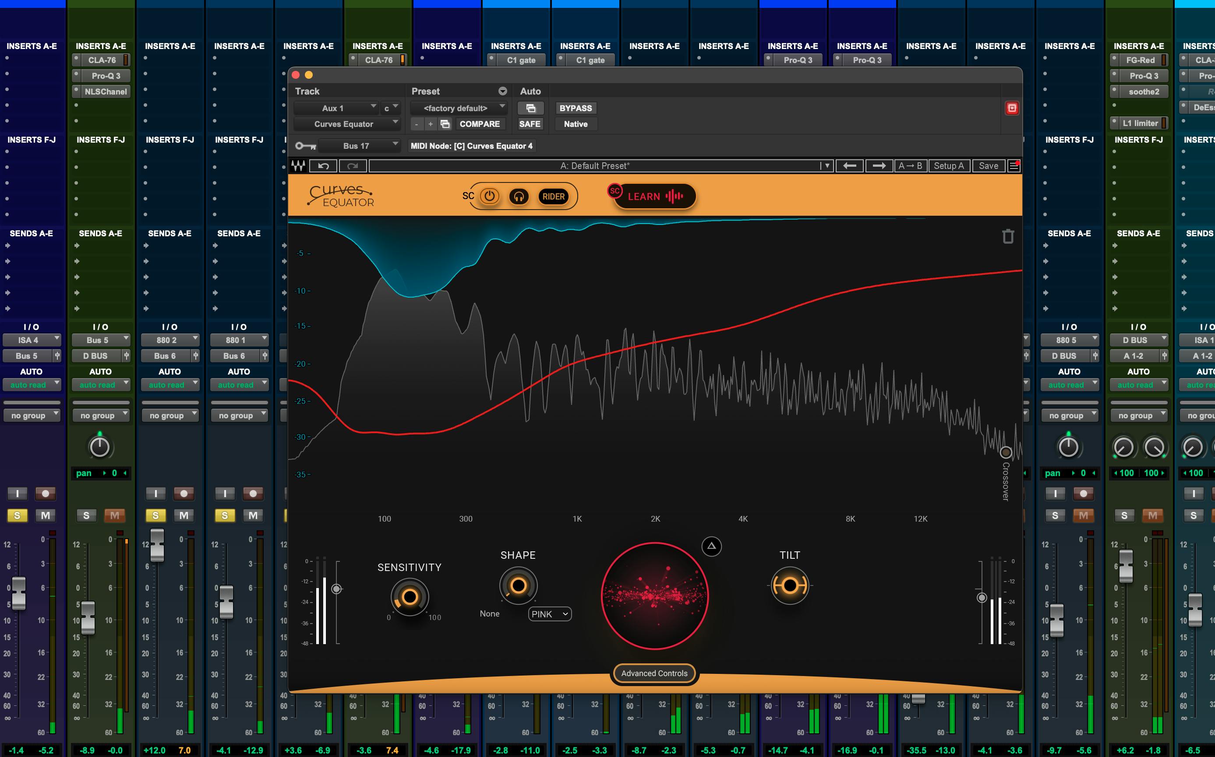Click the Sensitivity knob
This screenshot has height=757, width=1215.
pos(410,597)
